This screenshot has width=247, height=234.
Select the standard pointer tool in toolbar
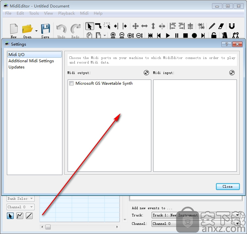pos(90,26)
